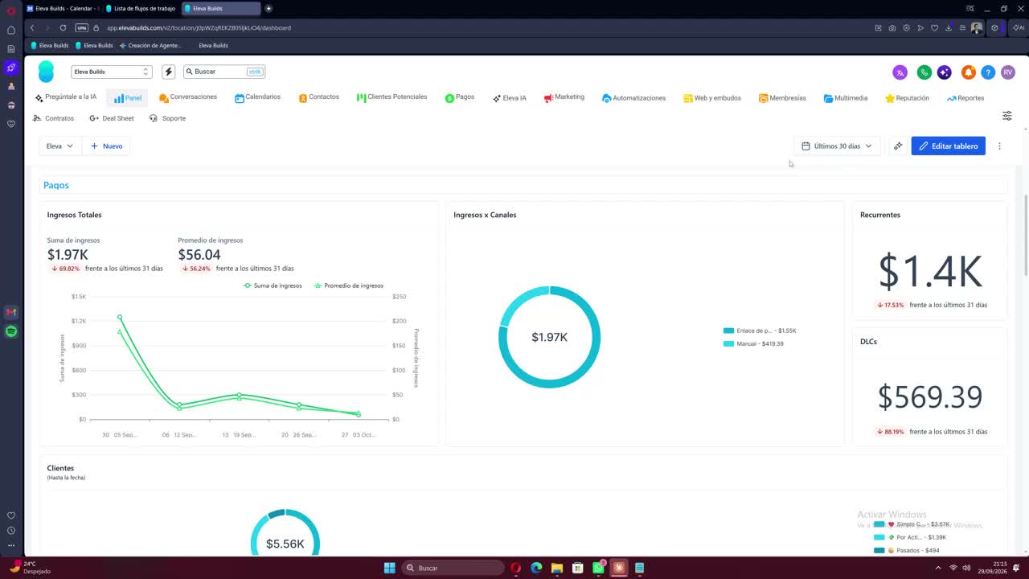Open Gmail in the Opera sidebar
The height and width of the screenshot is (579, 1029).
pos(11,312)
